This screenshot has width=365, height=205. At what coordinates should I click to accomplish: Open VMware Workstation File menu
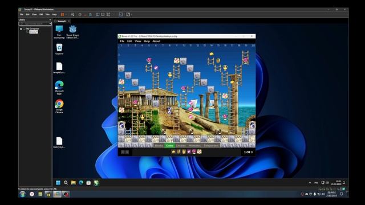pyautogui.click(x=22, y=14)
